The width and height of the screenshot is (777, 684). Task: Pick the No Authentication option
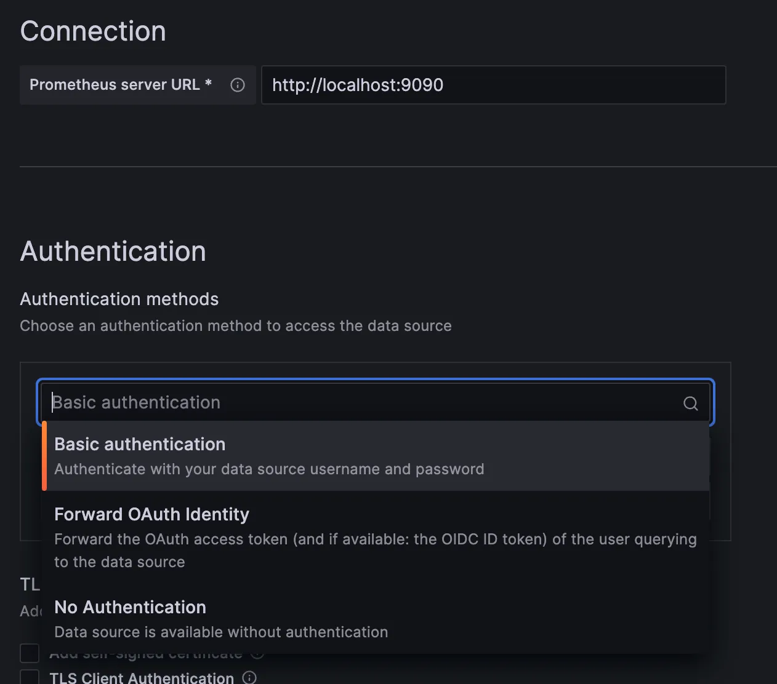130,607
